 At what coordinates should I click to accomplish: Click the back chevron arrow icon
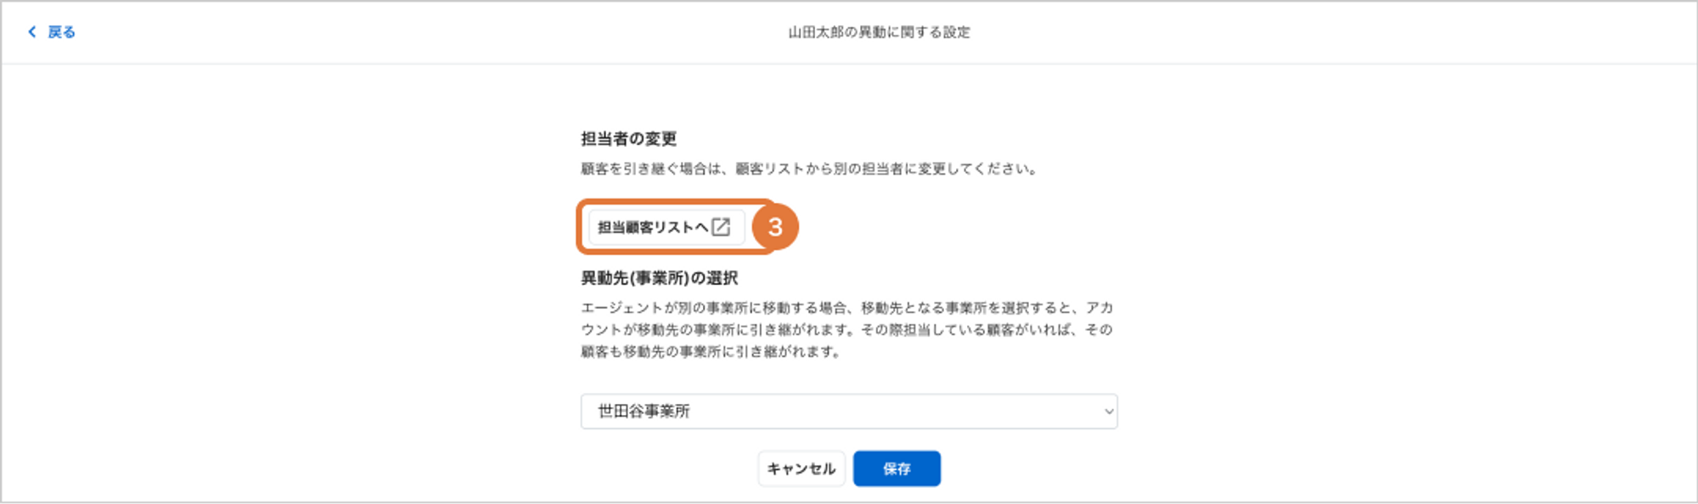tap(32, 31)
